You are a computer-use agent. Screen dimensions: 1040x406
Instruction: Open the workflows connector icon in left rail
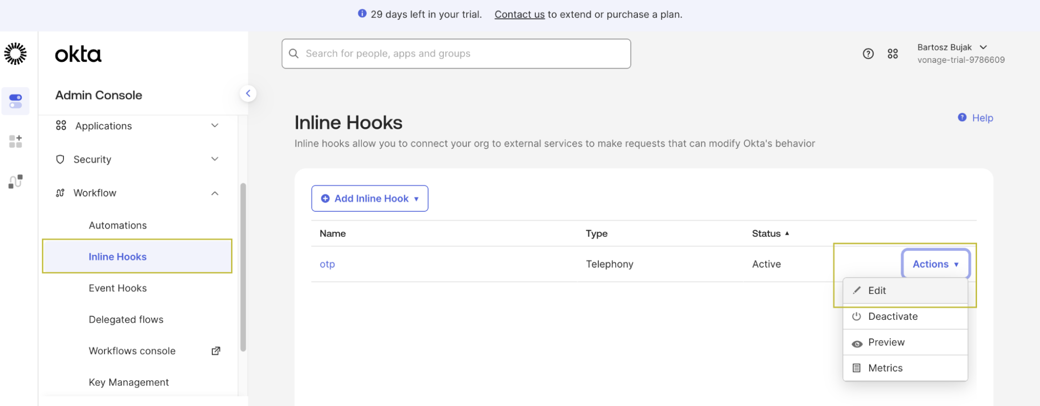point(16,181)
